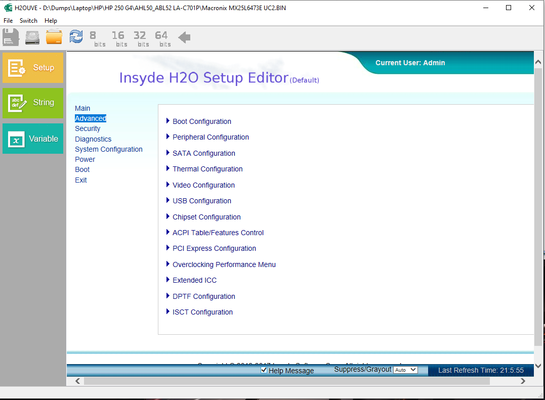Click the horizontal scrollbar left arrow

(x=78, y=381)
